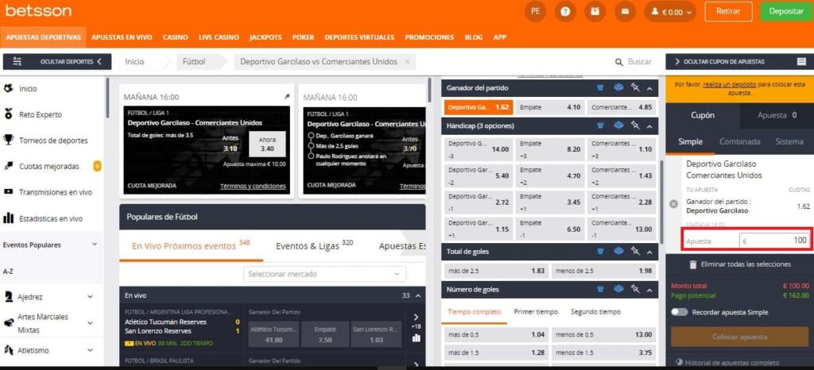The image size is (814, 370).
Task: Click the Torneos de deportes trophy icon
Action: tap(8, 140)
